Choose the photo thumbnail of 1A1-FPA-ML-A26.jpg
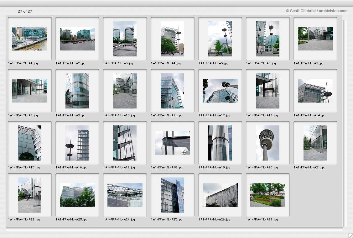Viewport: 353px width, 238px height. (220, 195)
